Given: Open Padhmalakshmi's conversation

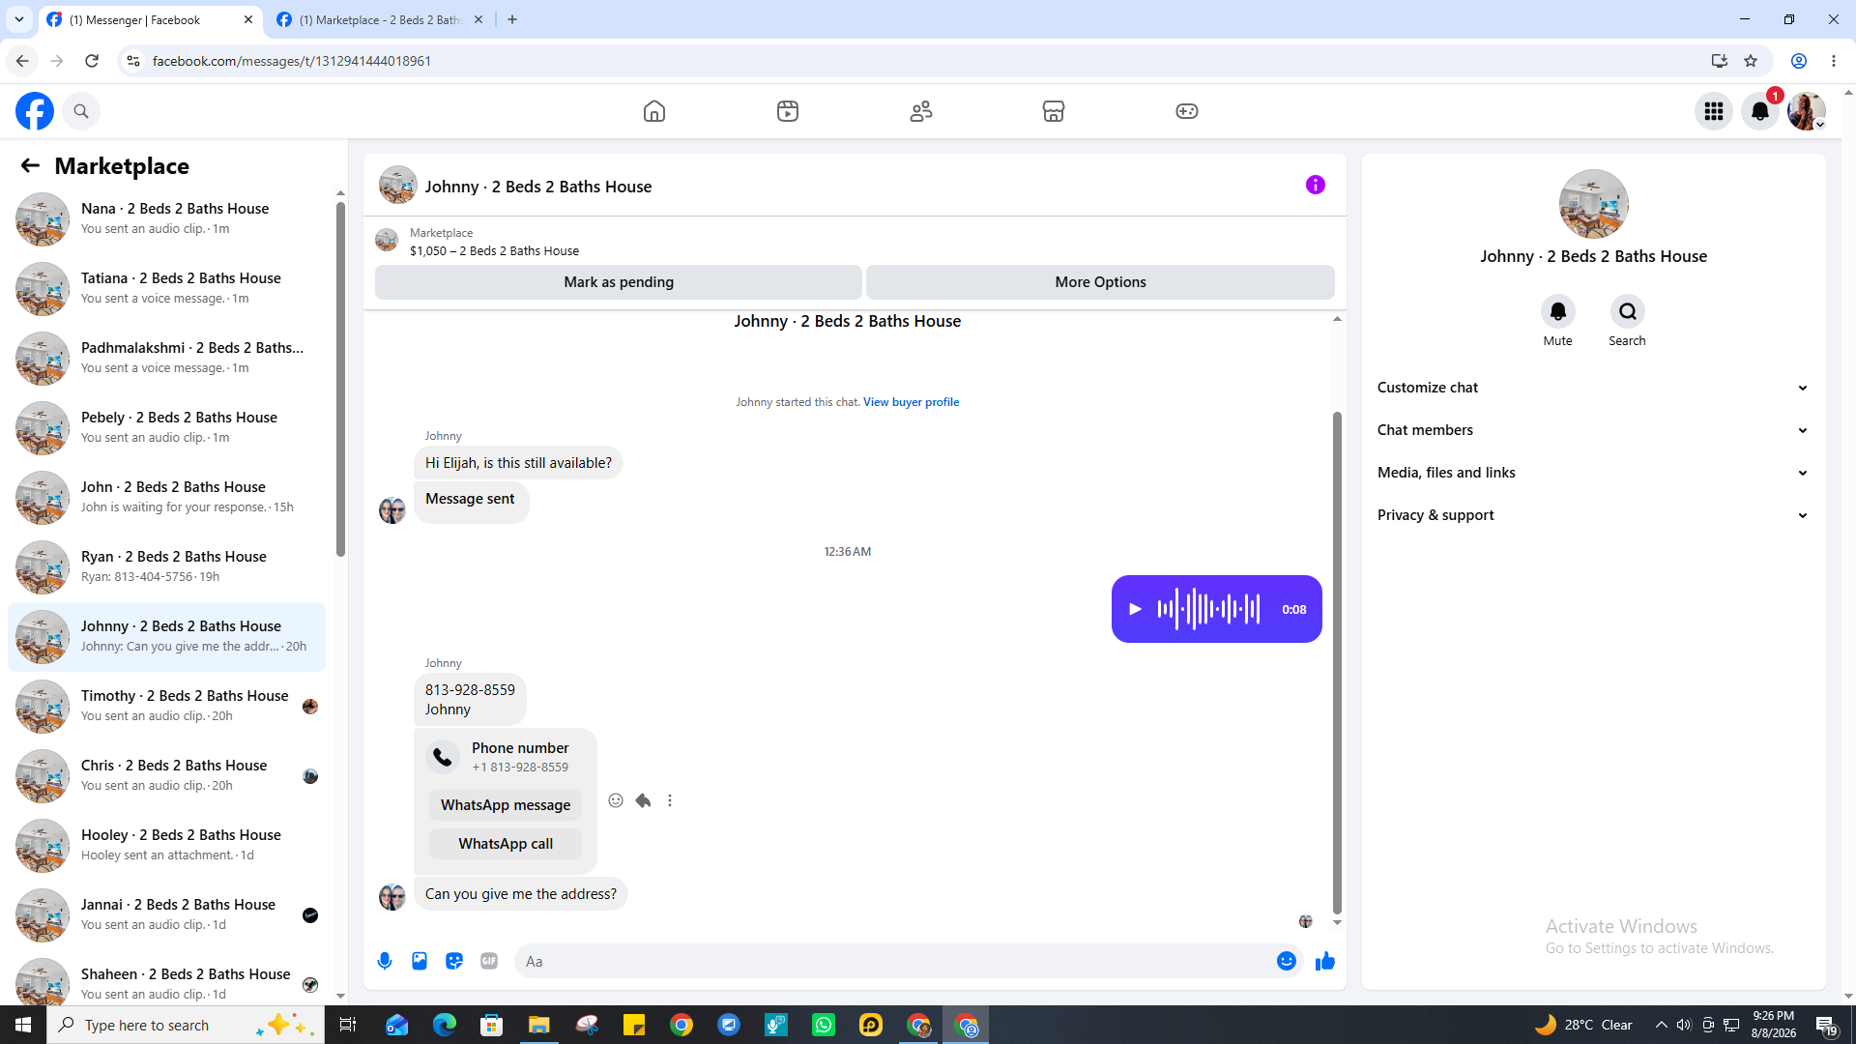Looking at the screenshot, I should pos(166,358).
